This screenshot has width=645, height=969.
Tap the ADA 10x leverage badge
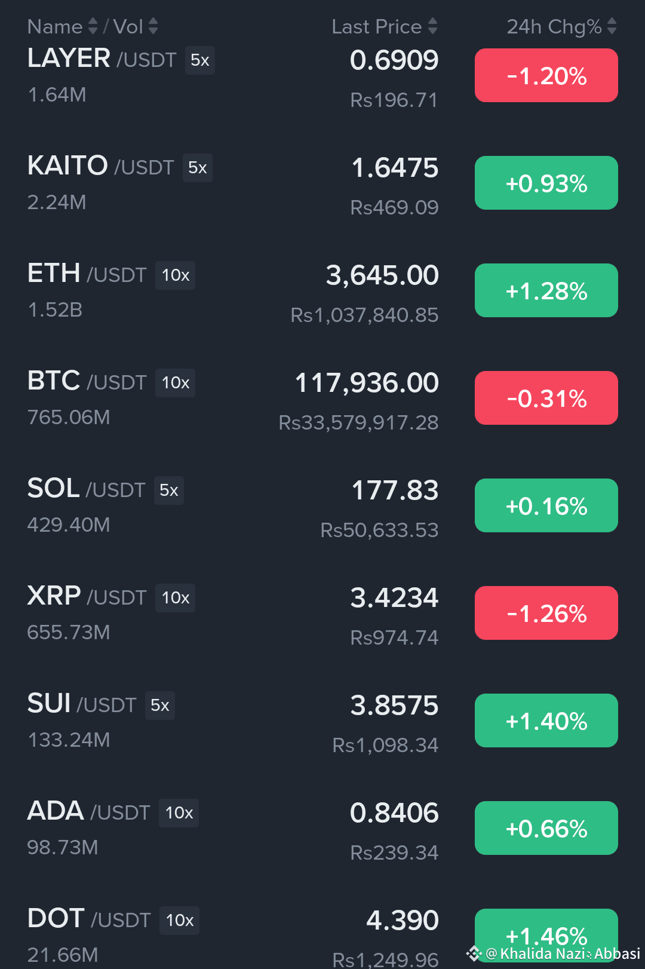coord(179,812)
